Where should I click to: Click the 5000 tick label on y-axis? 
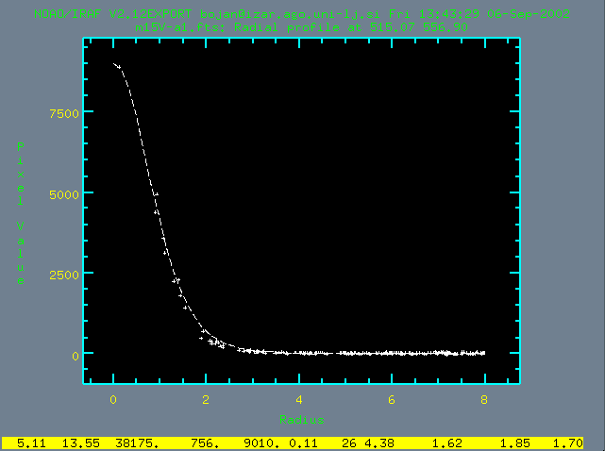tap(66, 193)
